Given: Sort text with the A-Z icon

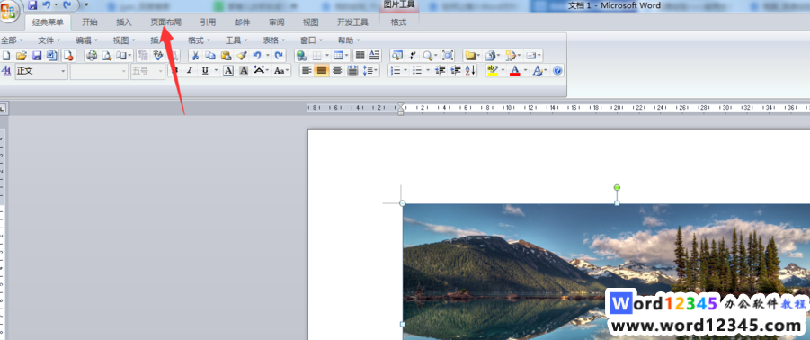Looking at the screenshot, I should [x=470, y=70].
